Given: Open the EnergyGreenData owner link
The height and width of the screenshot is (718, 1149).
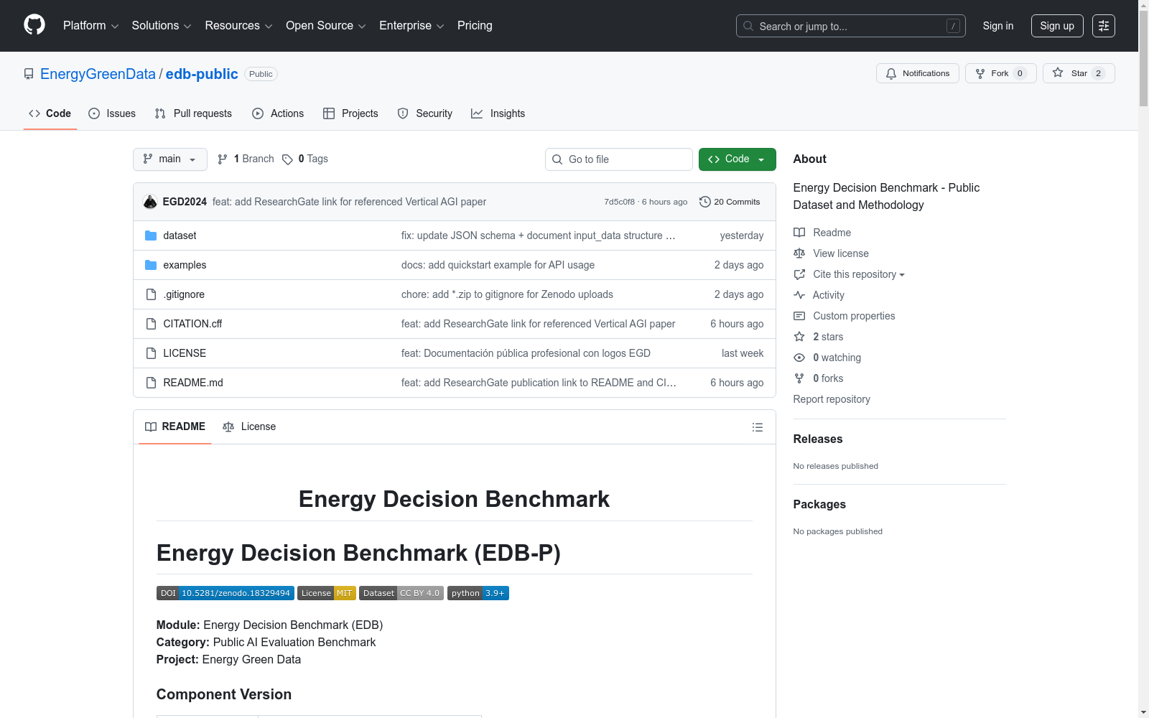Looking at the screenshot, I should point(98,74).
